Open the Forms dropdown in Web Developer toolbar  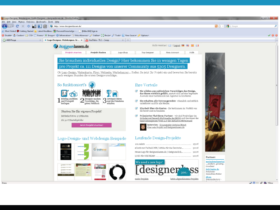39,35
